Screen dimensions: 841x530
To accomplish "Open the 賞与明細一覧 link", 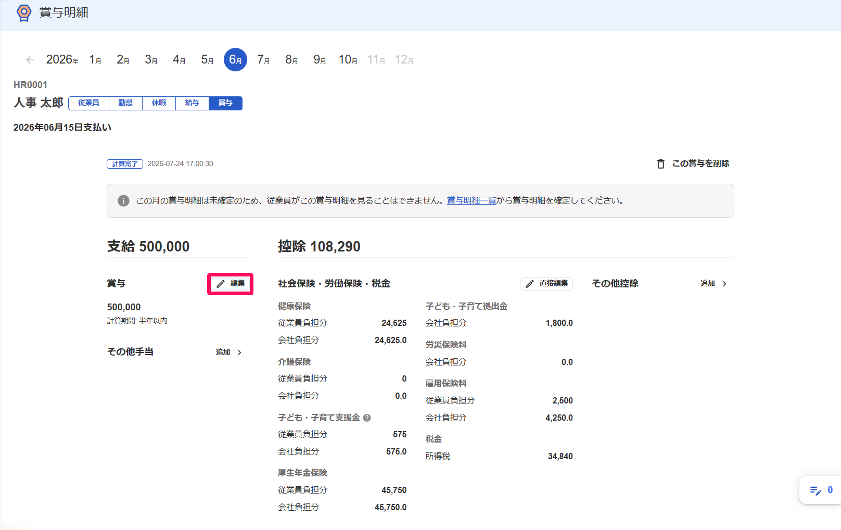I will 472,200.
